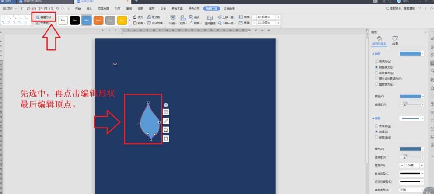Click the lock icon in right sidebar
This screenshot has height=194, width=434.
432,72
